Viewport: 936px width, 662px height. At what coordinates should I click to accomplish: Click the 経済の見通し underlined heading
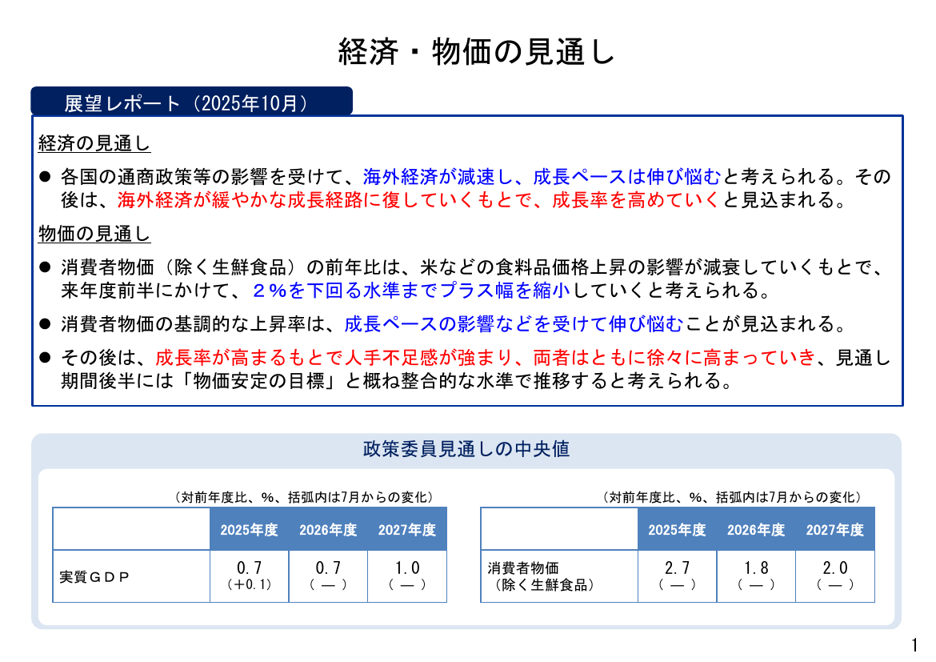(94, 143)
